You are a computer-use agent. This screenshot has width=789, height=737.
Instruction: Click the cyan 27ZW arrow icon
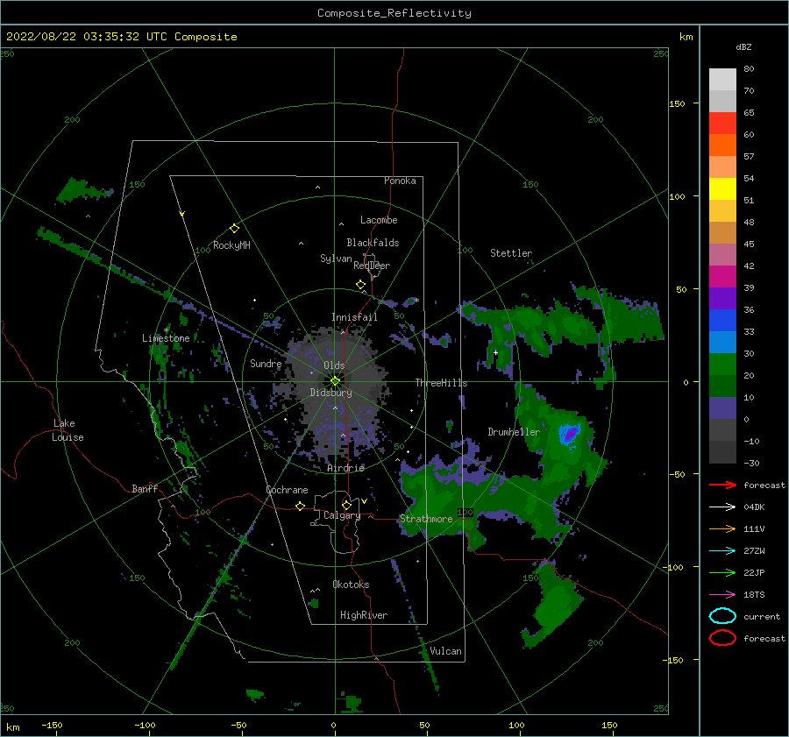[722, 551]
